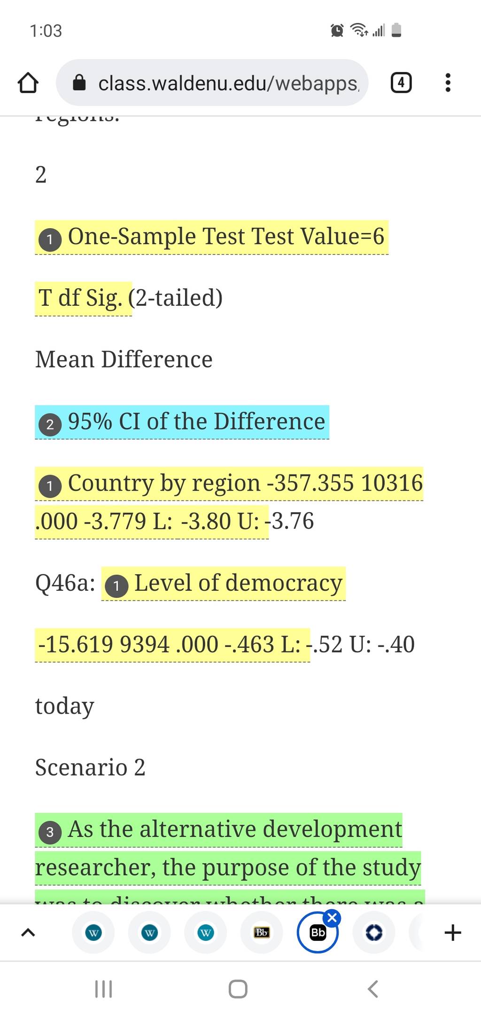The image size is (481, 1017).
Task: Switch to the inactive Blackboard tab
Action: pyautogui.click(x=262, y=932)
